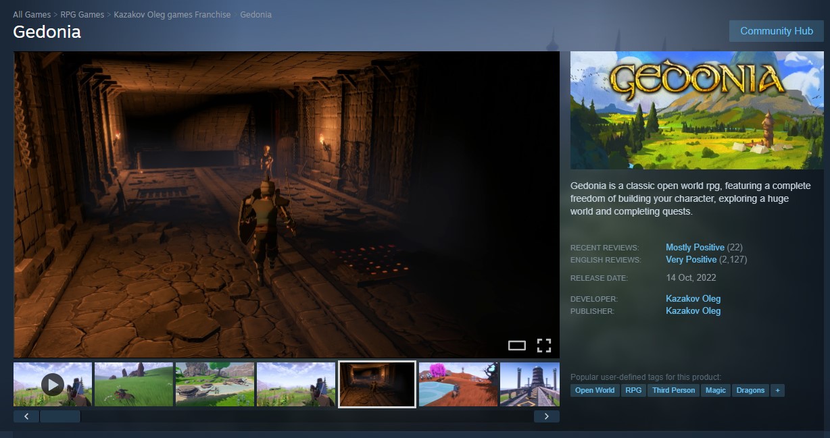Play the trailer video thumbnail

(53, 384)
